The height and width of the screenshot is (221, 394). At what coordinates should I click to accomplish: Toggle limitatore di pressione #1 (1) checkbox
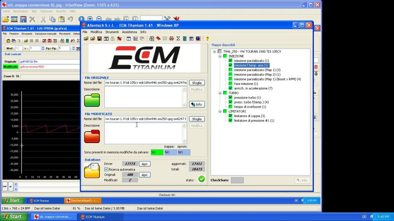pyautogui.click(x=230, y=120)
